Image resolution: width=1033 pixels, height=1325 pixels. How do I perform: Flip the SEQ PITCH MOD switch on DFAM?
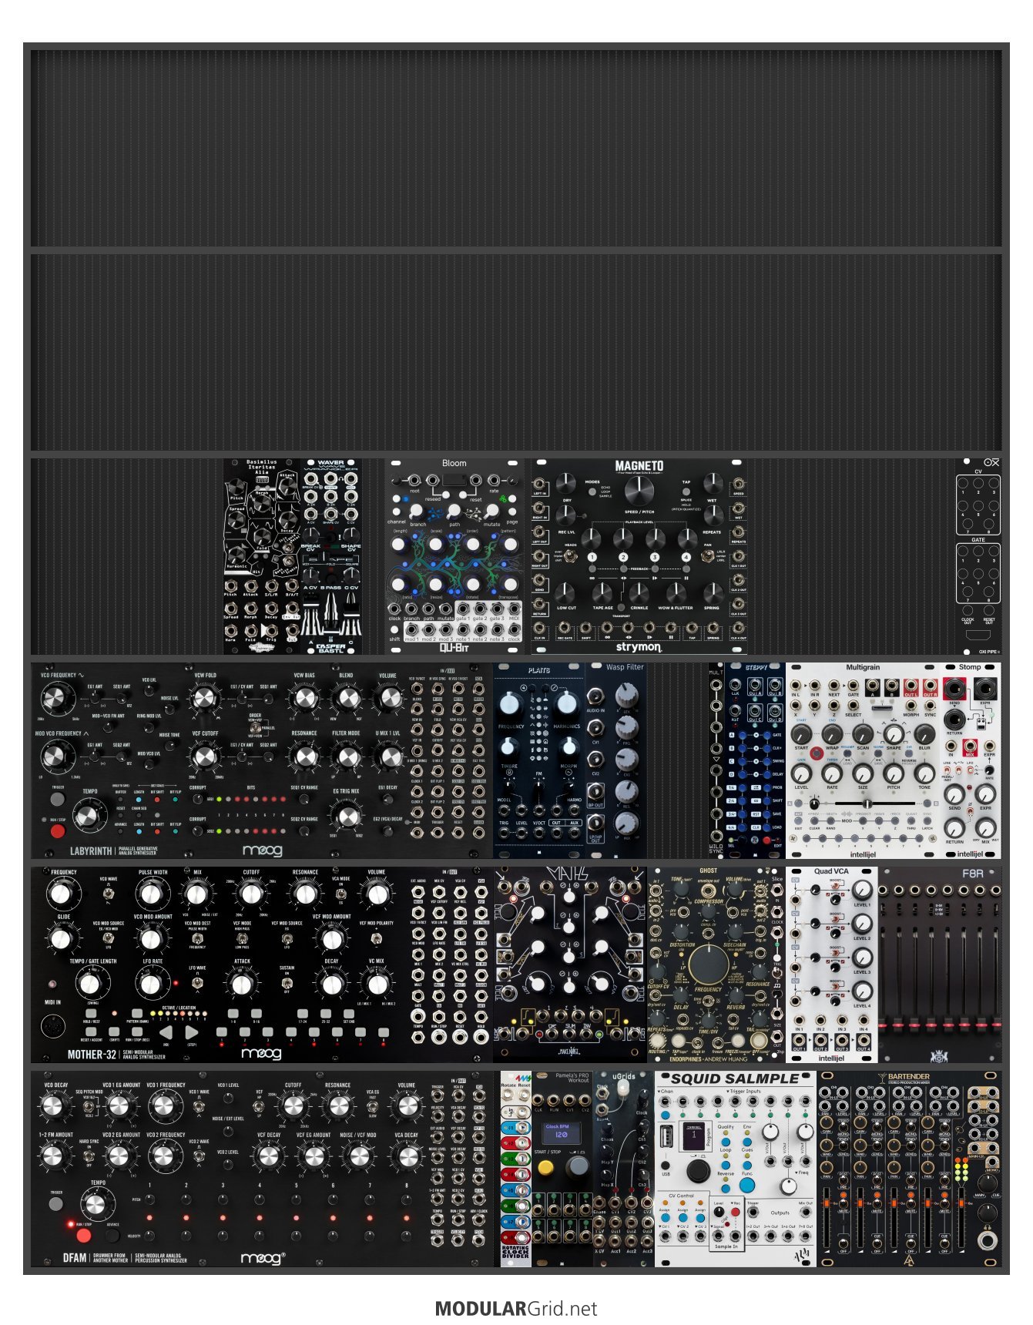(89, 1106)
